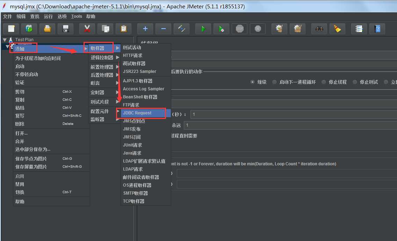Open the 运行 menu
The image size is (397, 241).
(x=48, y=16)
